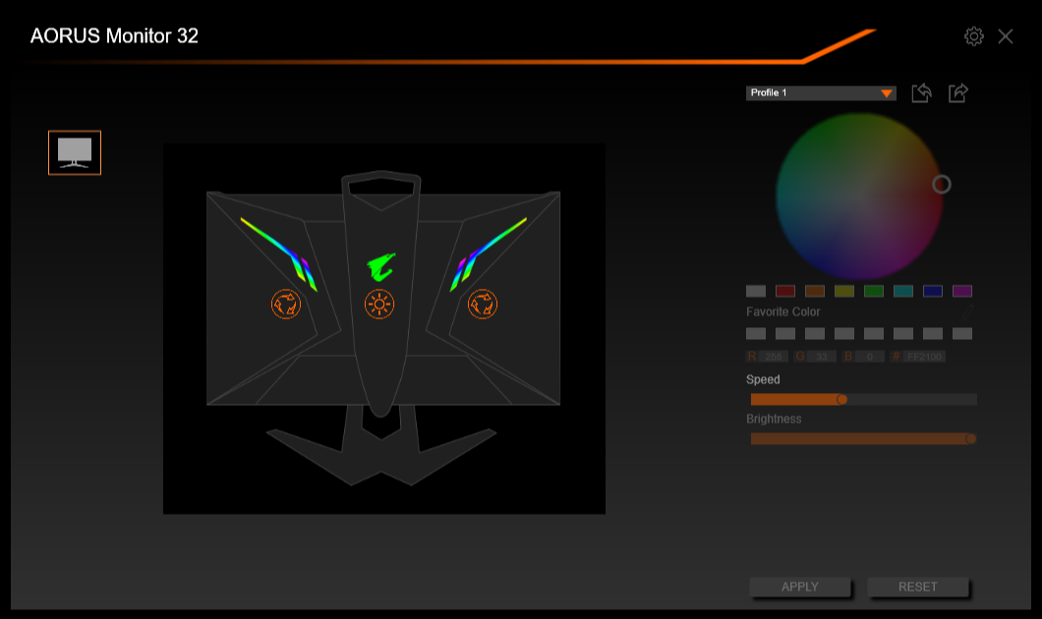Pick the teal preset color swatch
The image size is (1042, 619).
point(903,291)
